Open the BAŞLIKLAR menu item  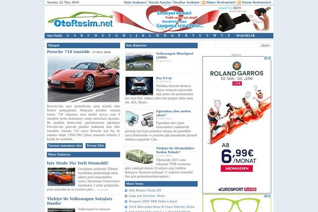[x=245, y=36]
